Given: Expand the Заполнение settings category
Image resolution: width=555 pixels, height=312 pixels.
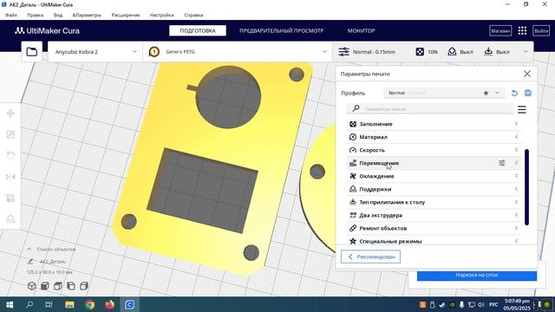Looking at the screenshot, I should pyautogui.click(x=434, y=124).
